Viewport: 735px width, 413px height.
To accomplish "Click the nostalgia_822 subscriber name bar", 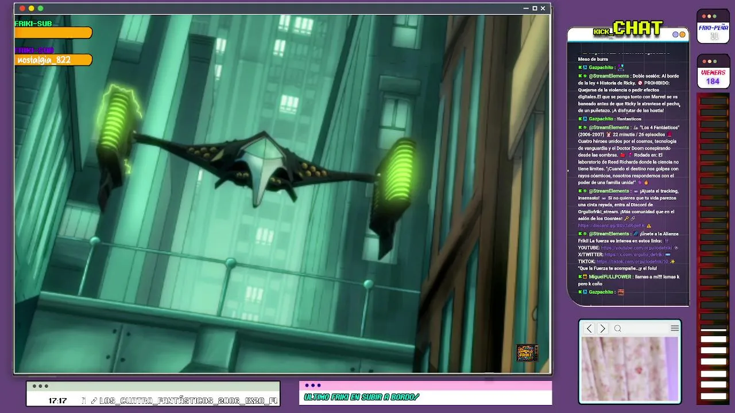I will pos(53,60).
